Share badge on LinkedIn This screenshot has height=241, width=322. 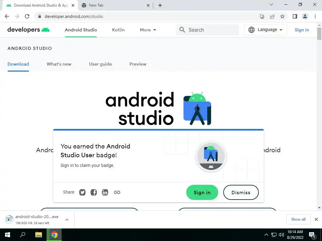click(105, 192)
